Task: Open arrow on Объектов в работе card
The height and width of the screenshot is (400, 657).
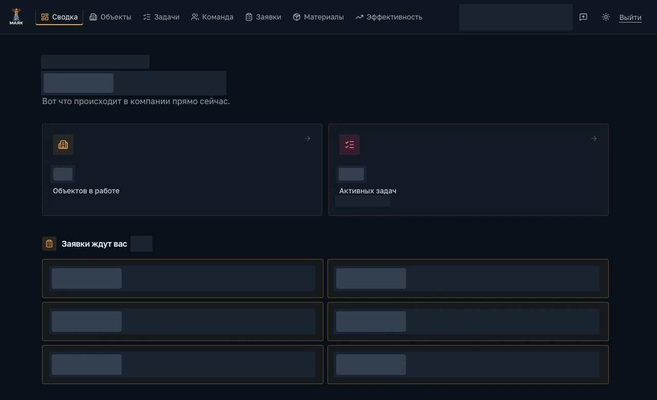Action: pos(307,138)
